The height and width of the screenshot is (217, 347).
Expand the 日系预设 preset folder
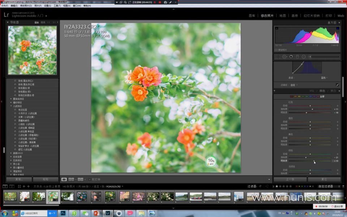tap(11, 160)
